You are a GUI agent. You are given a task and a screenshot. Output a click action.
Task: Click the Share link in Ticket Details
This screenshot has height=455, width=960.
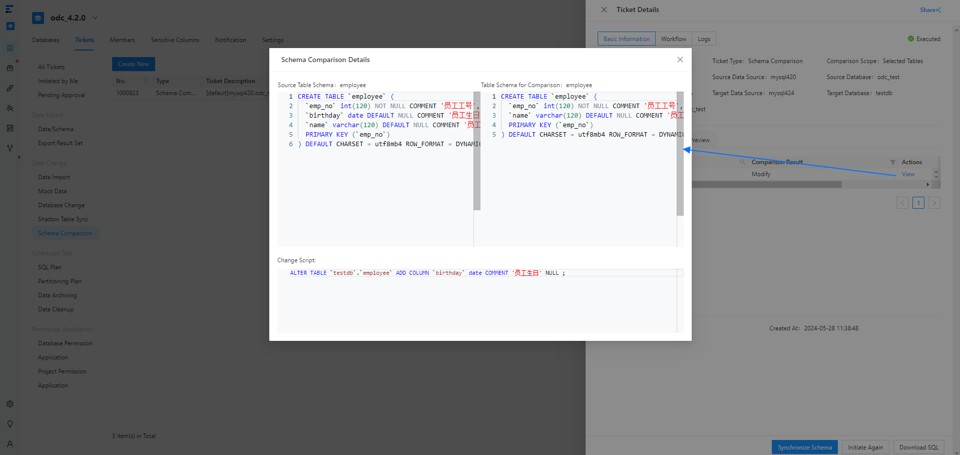930,10
